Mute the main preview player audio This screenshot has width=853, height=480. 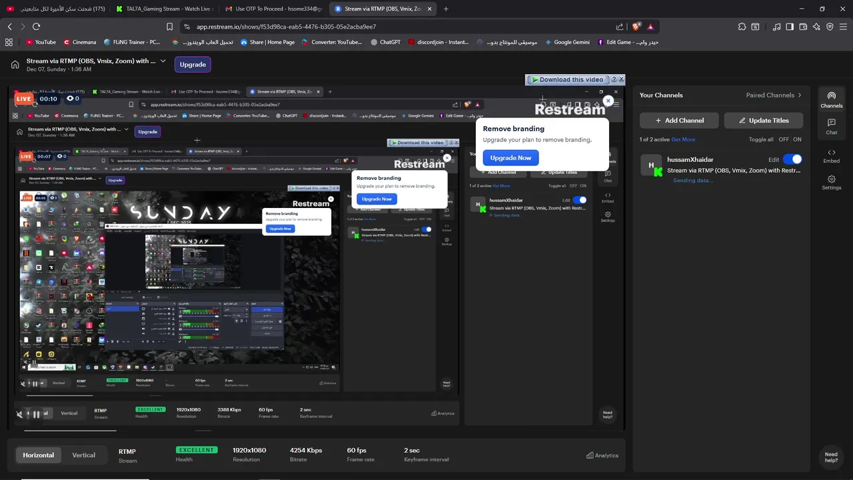tap(19, 414)
